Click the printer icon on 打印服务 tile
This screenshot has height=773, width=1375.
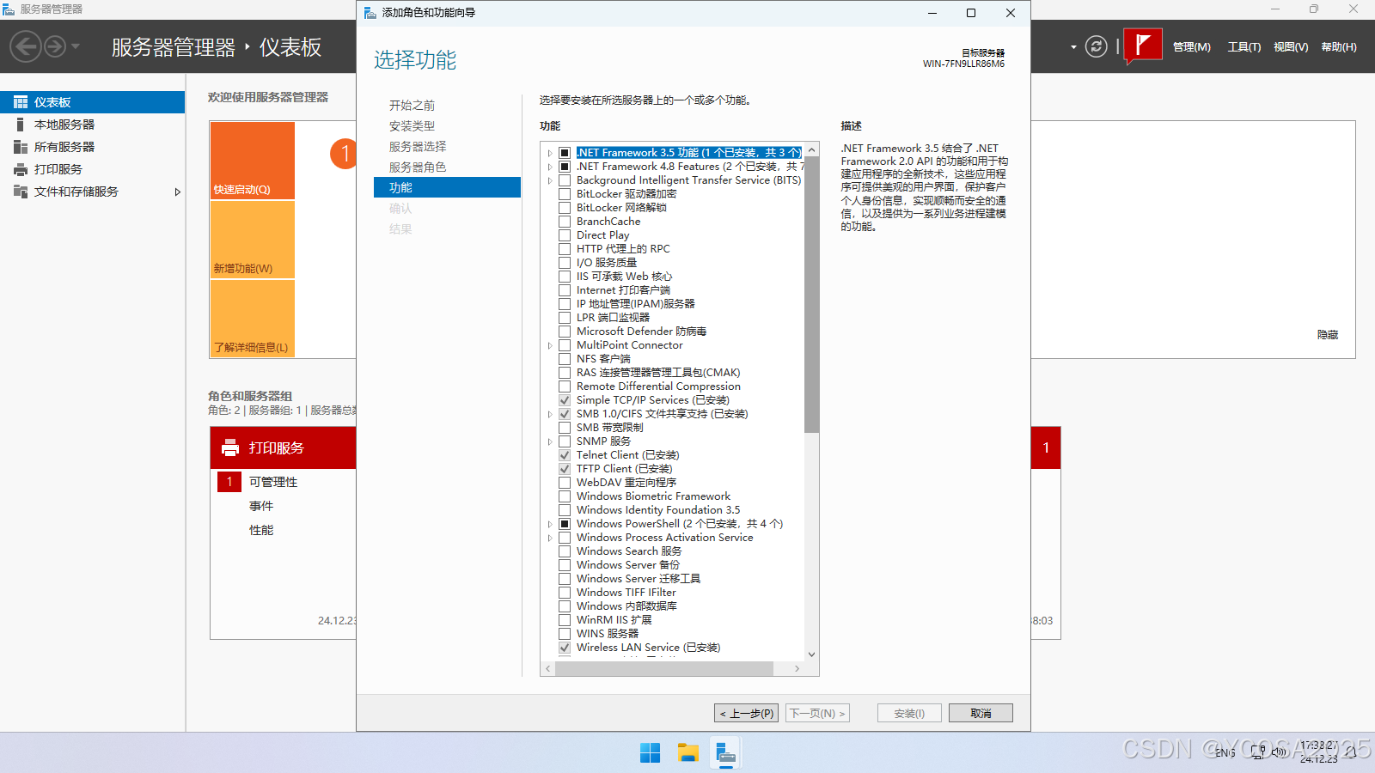tap(230, 447)
